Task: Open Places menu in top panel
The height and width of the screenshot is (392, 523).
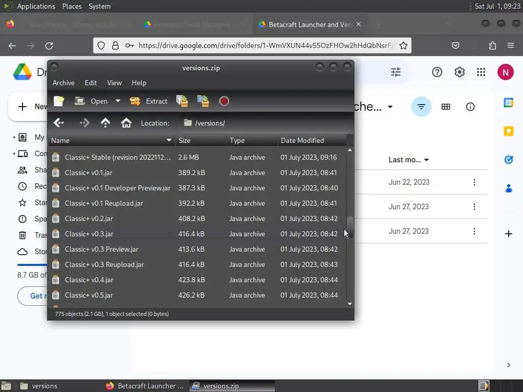Action: click(x=72, y=6)
